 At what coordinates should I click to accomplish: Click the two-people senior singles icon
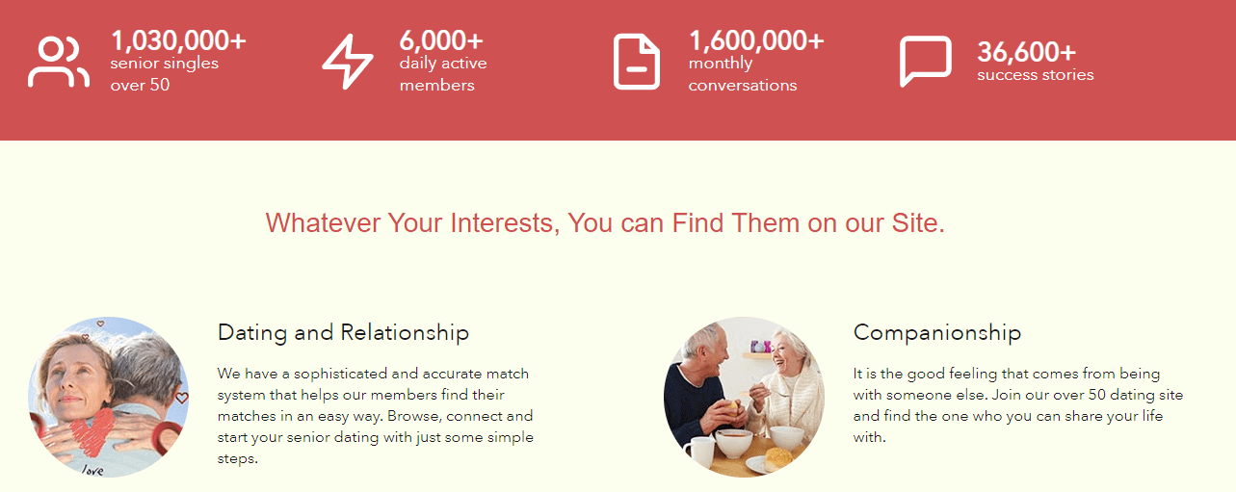point(58,62)
